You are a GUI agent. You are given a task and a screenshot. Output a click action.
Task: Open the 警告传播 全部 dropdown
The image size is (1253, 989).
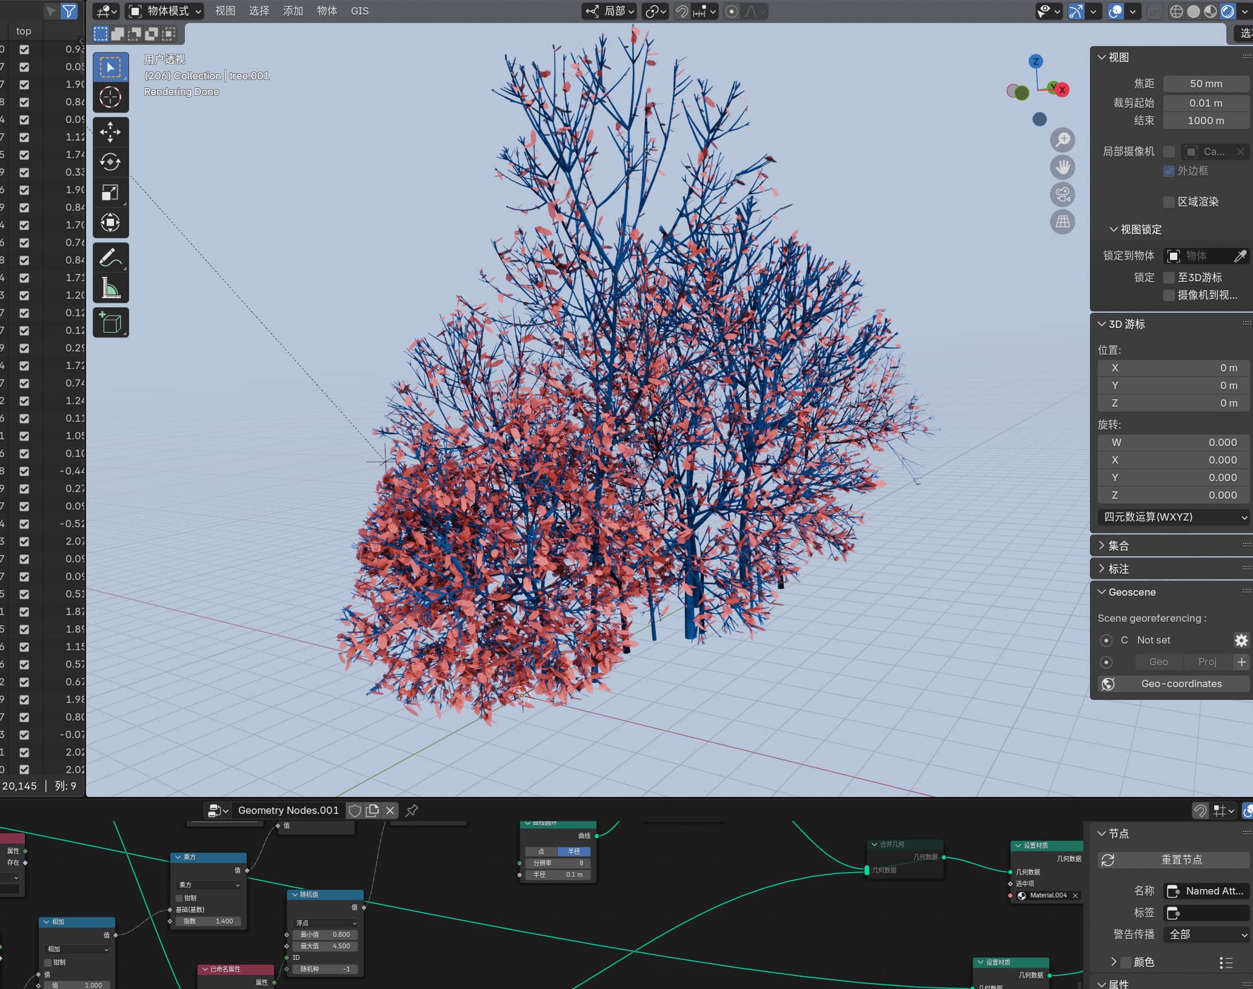pos(1206,934)
